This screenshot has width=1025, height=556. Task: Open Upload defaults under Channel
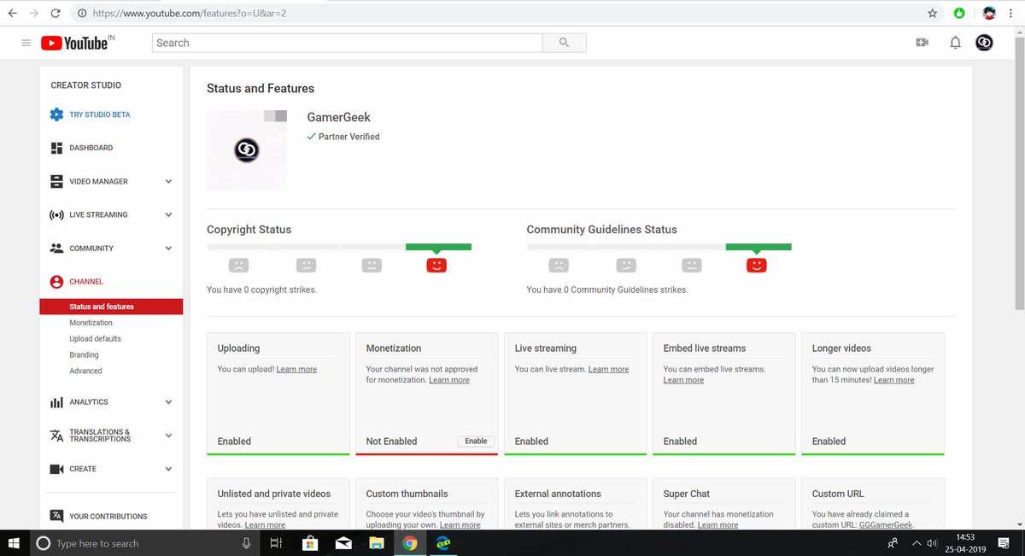click(95, 339)
